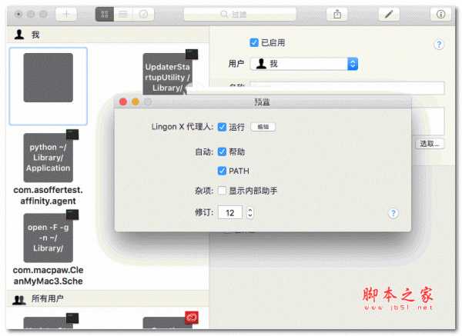Toggle automatic 帮助 checkbox
The width and height of the screenshot is (462, 336).
point(222,151)
